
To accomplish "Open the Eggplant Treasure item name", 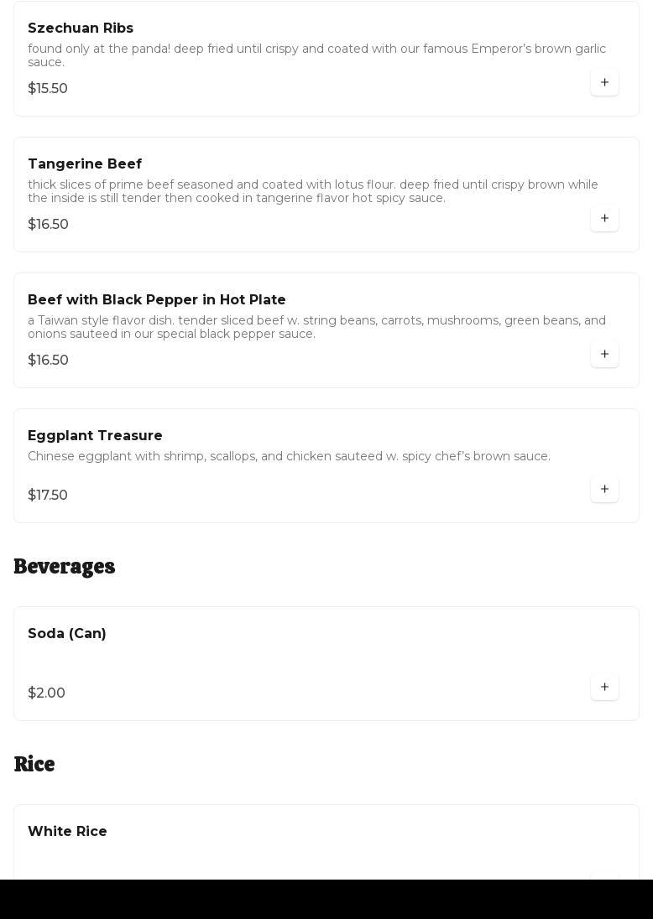I will click(95, 436).
